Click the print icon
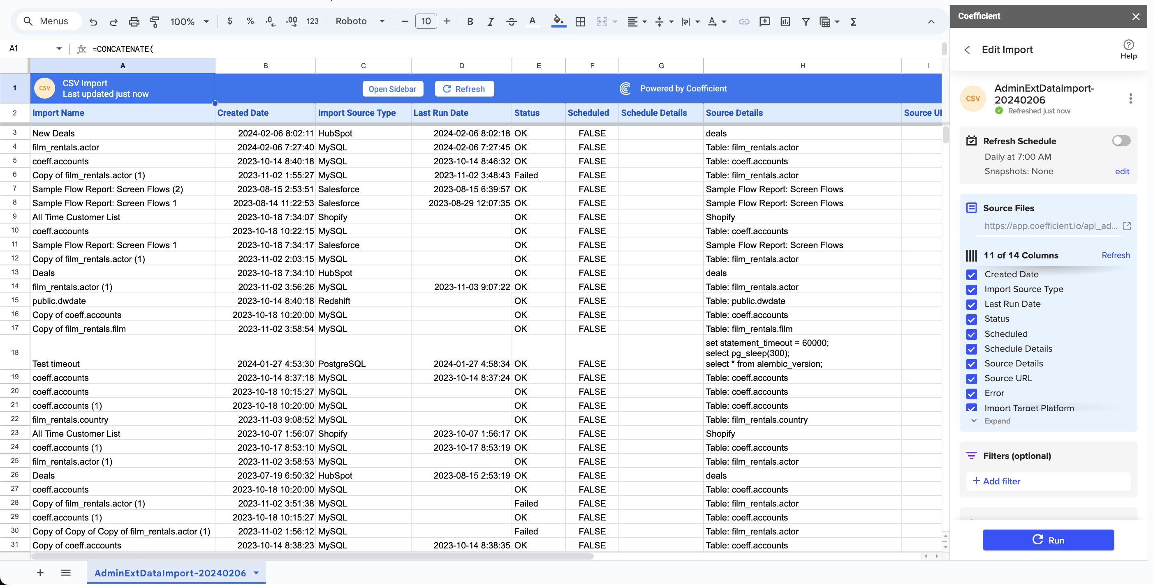 tap(134, 21)
